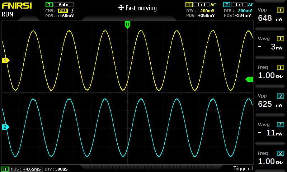Click the yellow channel 1 badge in header

tap(189, 5)
